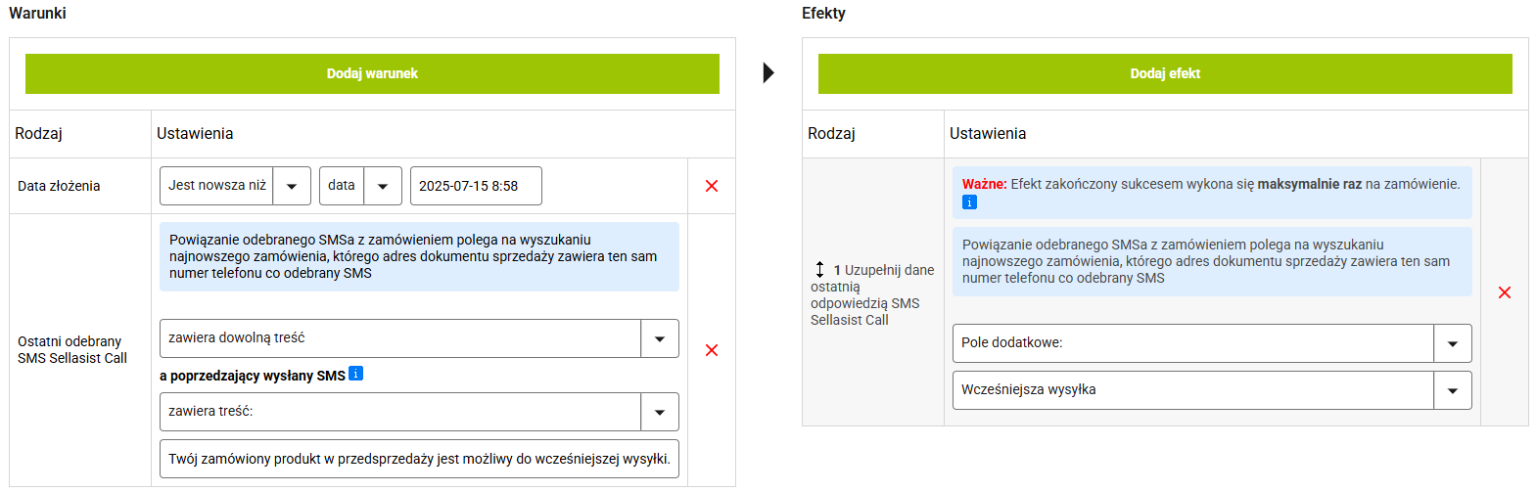Select the Rodzaj header in Efekty table

pos(831,134)
